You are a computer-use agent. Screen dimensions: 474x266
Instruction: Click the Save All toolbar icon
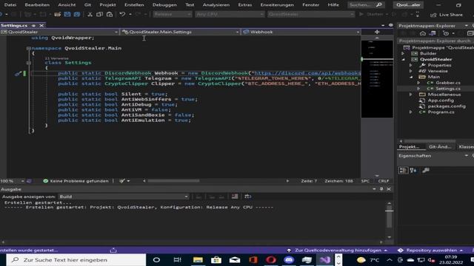point(77,14)
